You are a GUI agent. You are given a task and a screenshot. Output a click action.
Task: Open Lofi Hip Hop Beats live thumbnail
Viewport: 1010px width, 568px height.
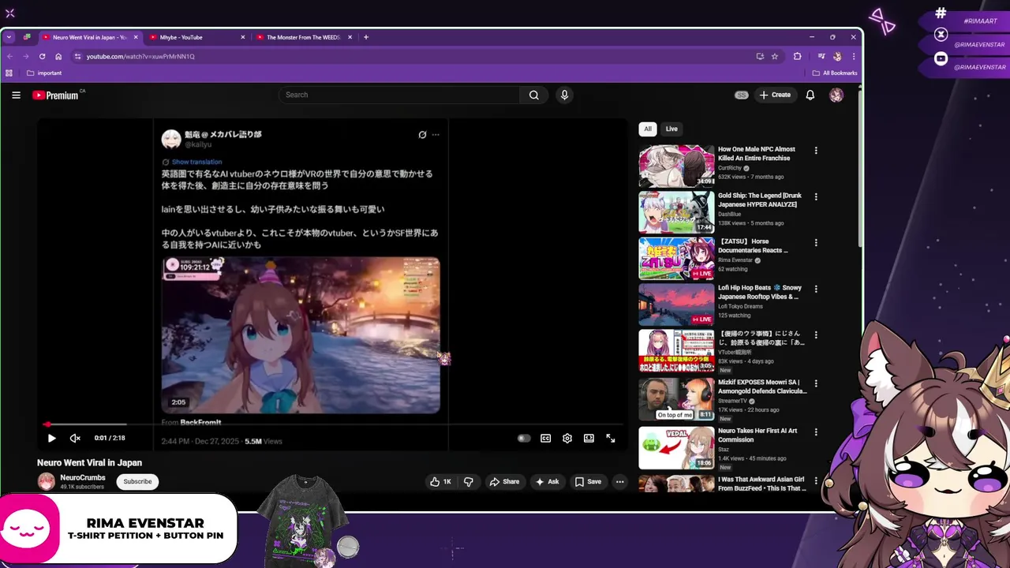[676, 305]
